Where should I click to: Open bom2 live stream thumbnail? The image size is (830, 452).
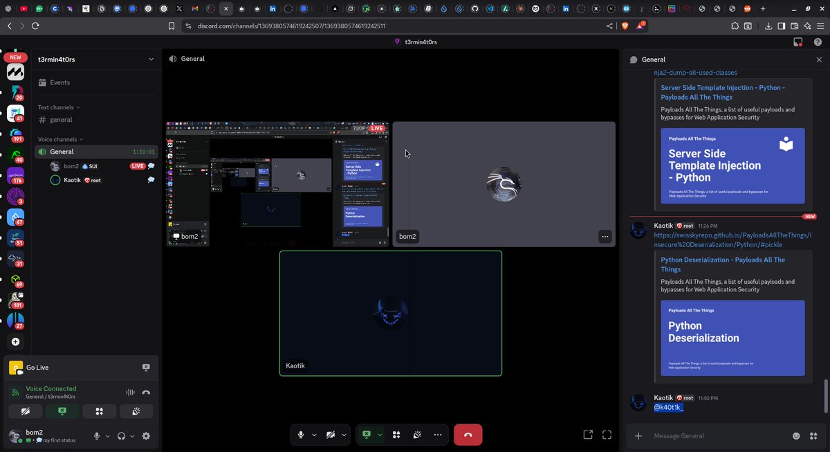[277, 184]
